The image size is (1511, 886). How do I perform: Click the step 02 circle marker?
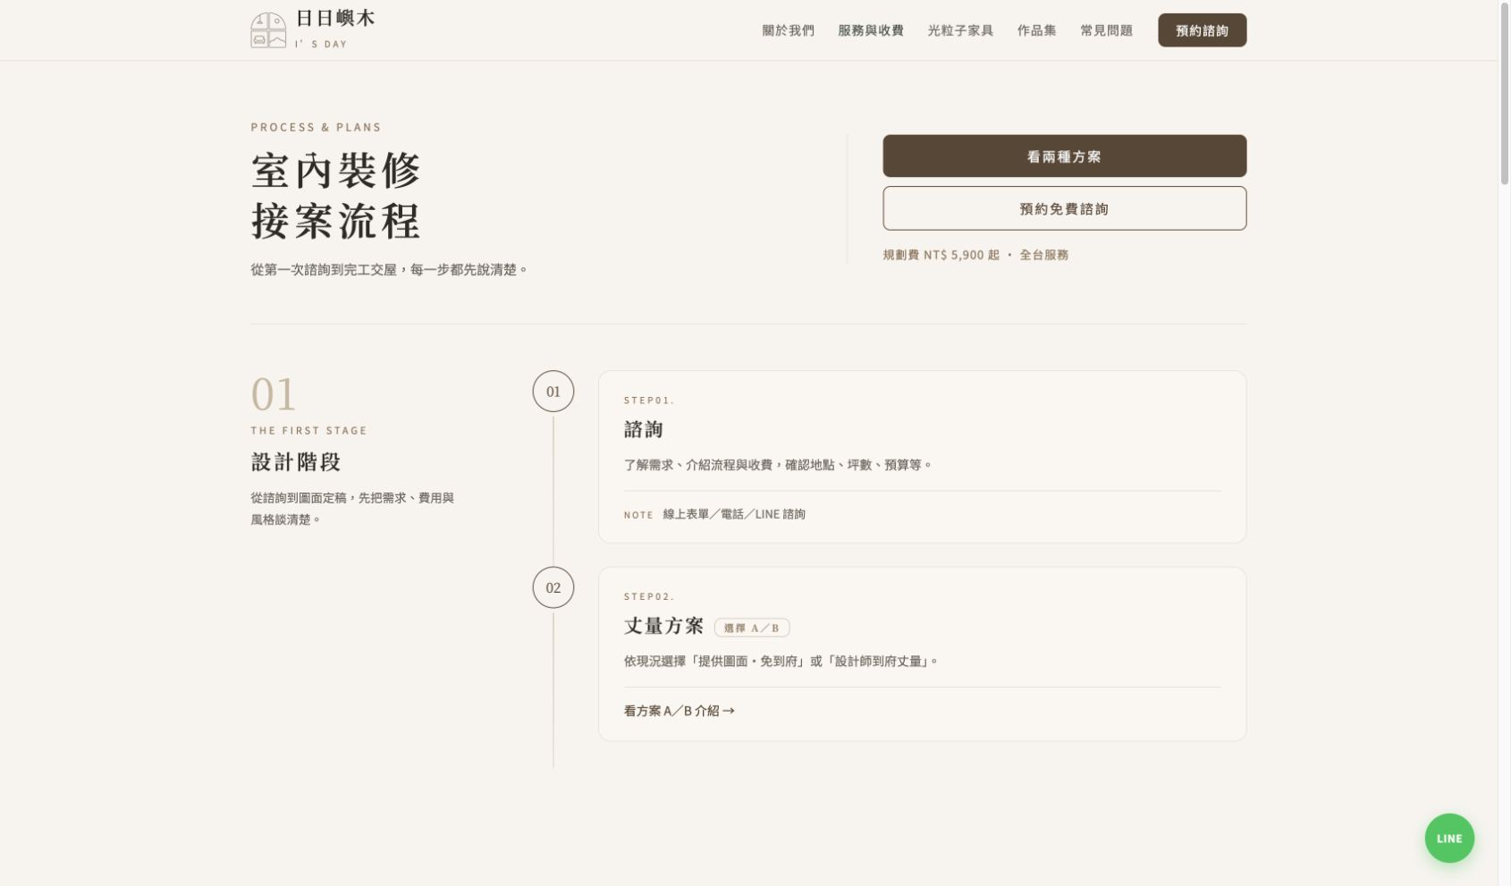click(x=553, y=587)
